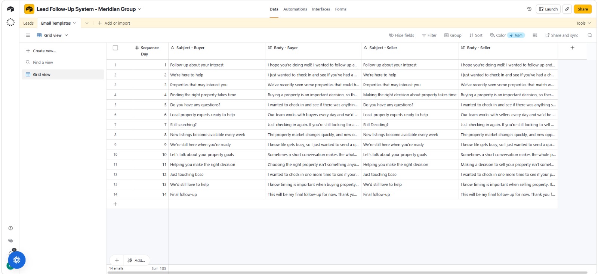
Task: Click the orange base icon beside title
Action: [x=29, y=9]
